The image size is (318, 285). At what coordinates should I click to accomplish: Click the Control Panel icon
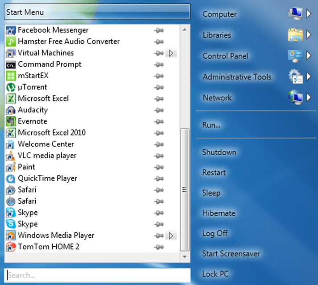pyautogui.click(x=296, y=56)
